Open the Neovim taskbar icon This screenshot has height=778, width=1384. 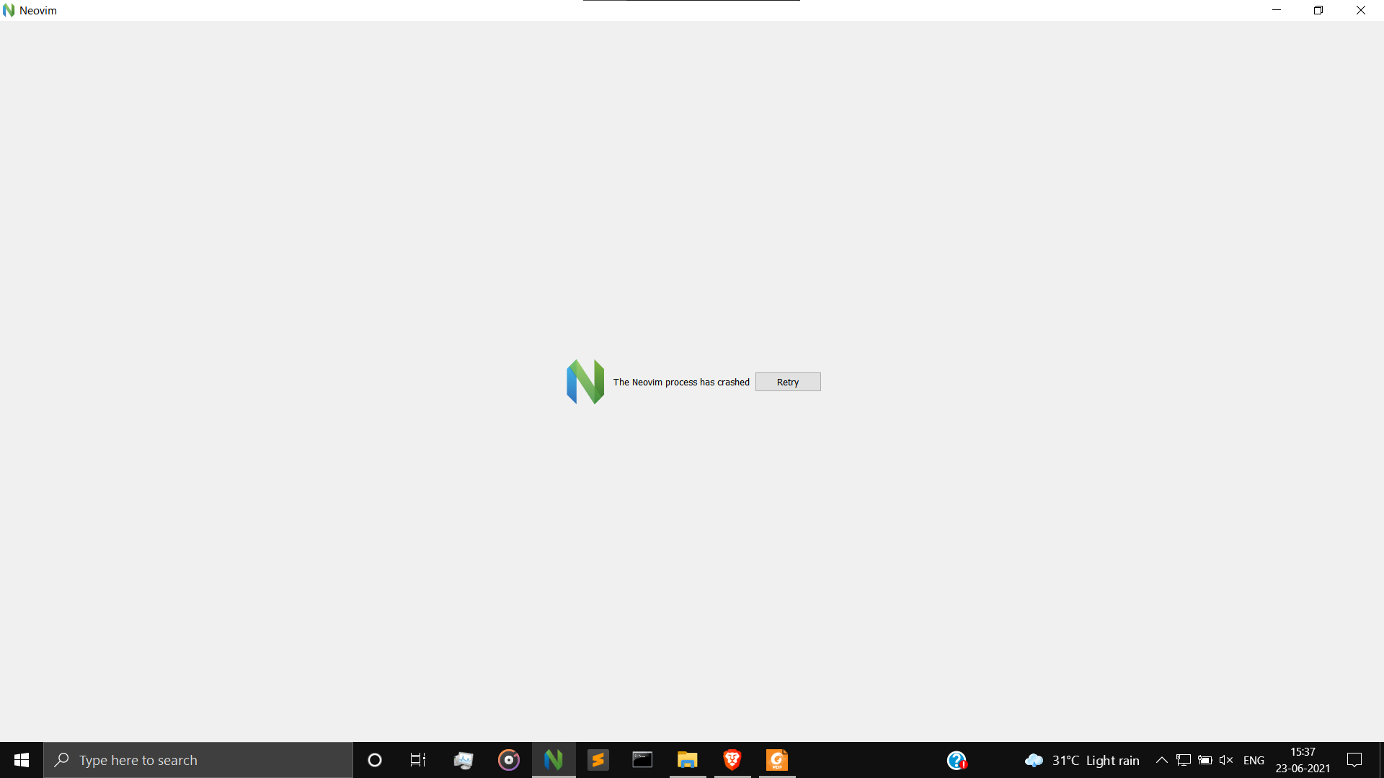[x=554, y=760]
